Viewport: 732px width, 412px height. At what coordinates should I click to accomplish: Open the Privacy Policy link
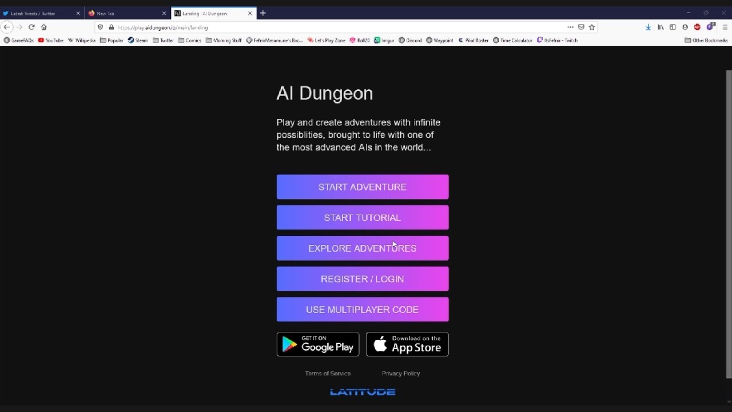pos(401,373)
